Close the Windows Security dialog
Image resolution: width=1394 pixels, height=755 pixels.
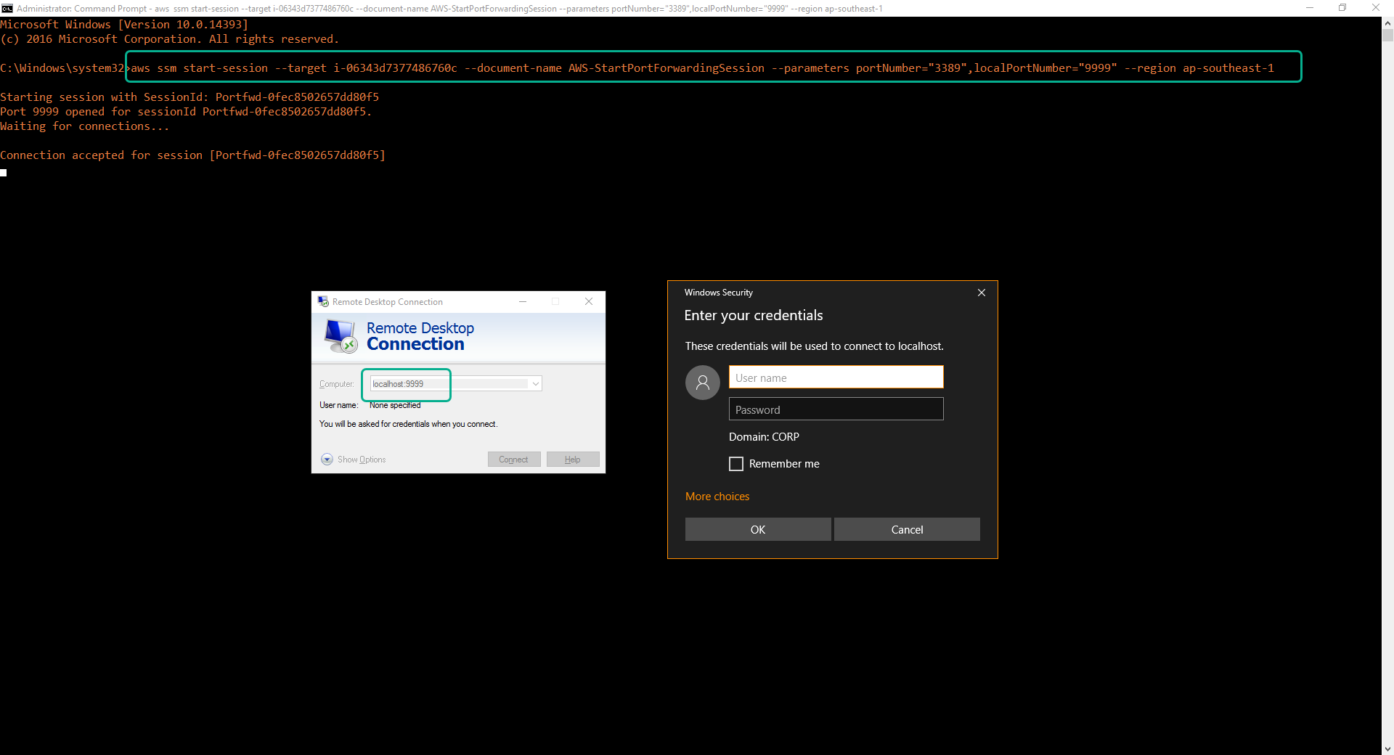[981, 293]
